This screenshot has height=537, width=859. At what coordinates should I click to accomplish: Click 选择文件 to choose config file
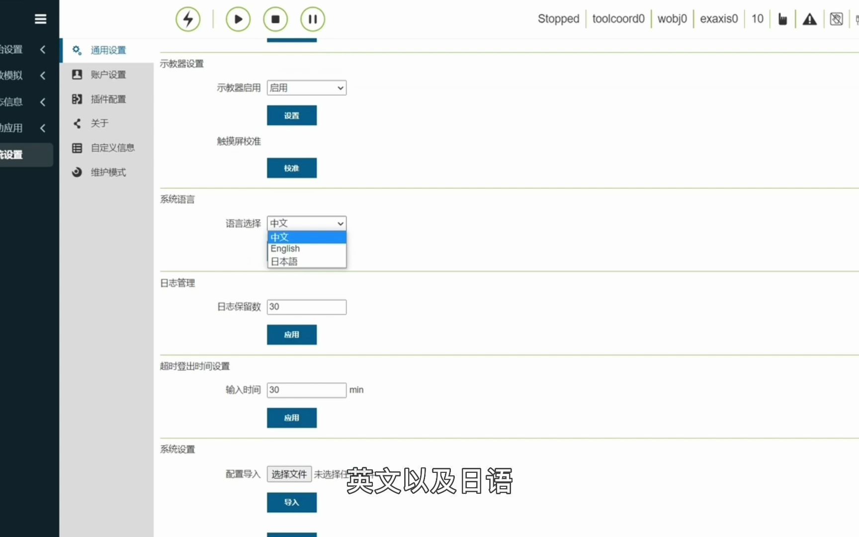(x=289, y=474)
